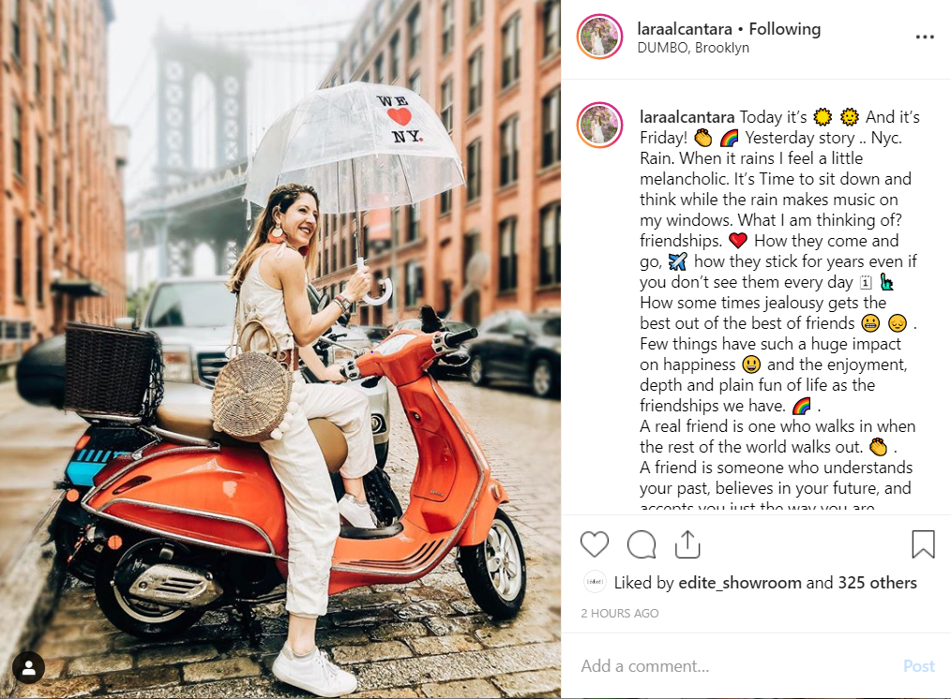Open edite_showroom profile link
The height and width of the screenshot is (699, 951).
[740, 583]
